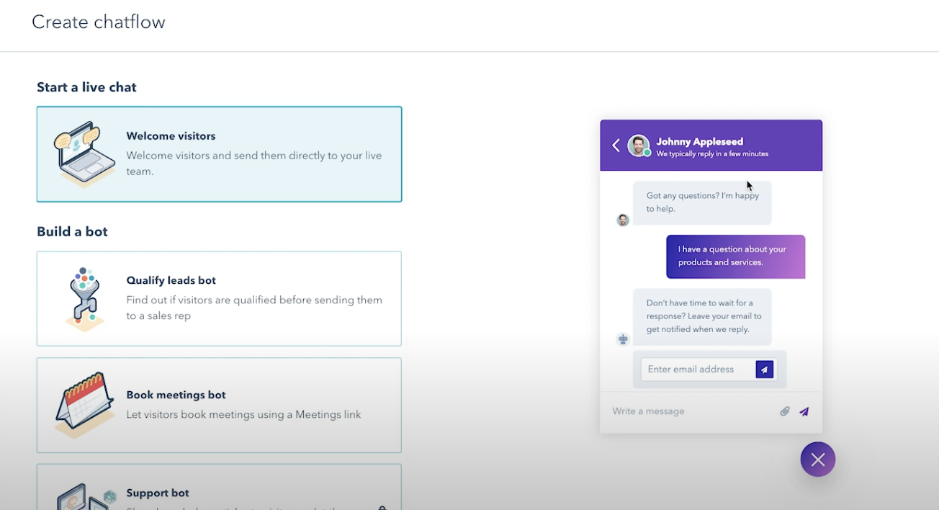Click the bot avatar beside the response message
Viewport: 939px width, 510px height.
(x=622, y=339)
